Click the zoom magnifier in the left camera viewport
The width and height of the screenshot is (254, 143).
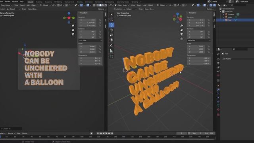point(73,25)
